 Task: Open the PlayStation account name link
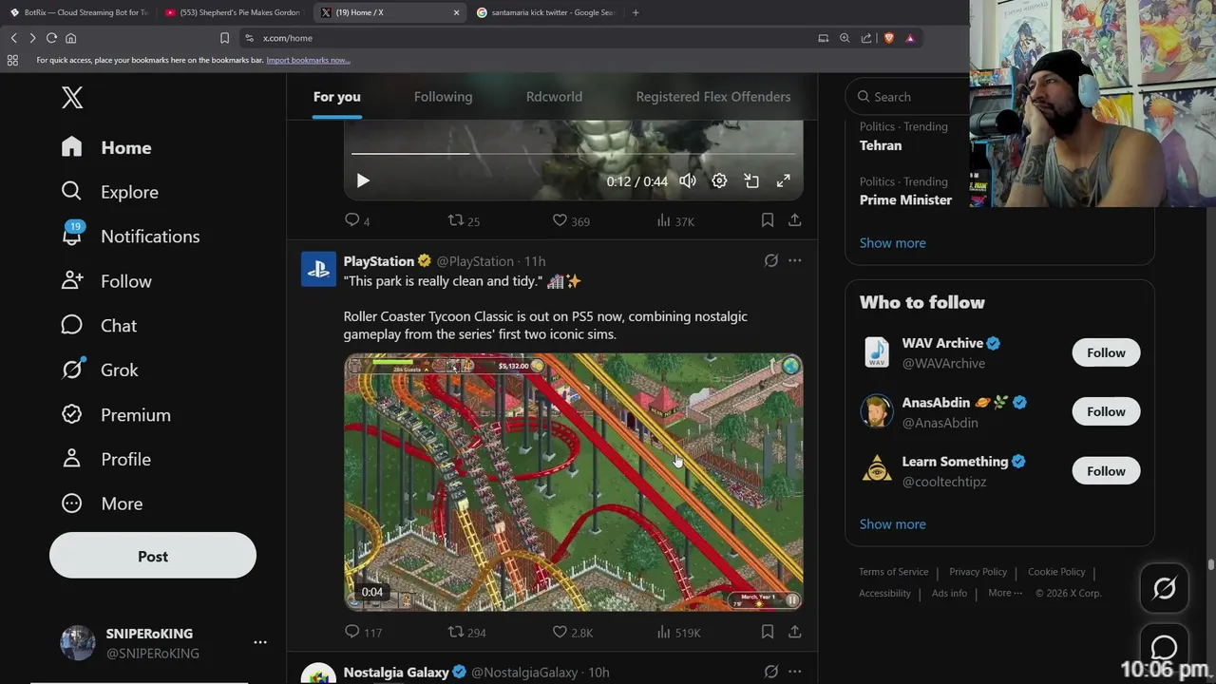379,261
